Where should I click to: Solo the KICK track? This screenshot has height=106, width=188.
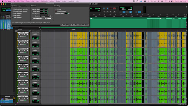click(x=25, y=35)
